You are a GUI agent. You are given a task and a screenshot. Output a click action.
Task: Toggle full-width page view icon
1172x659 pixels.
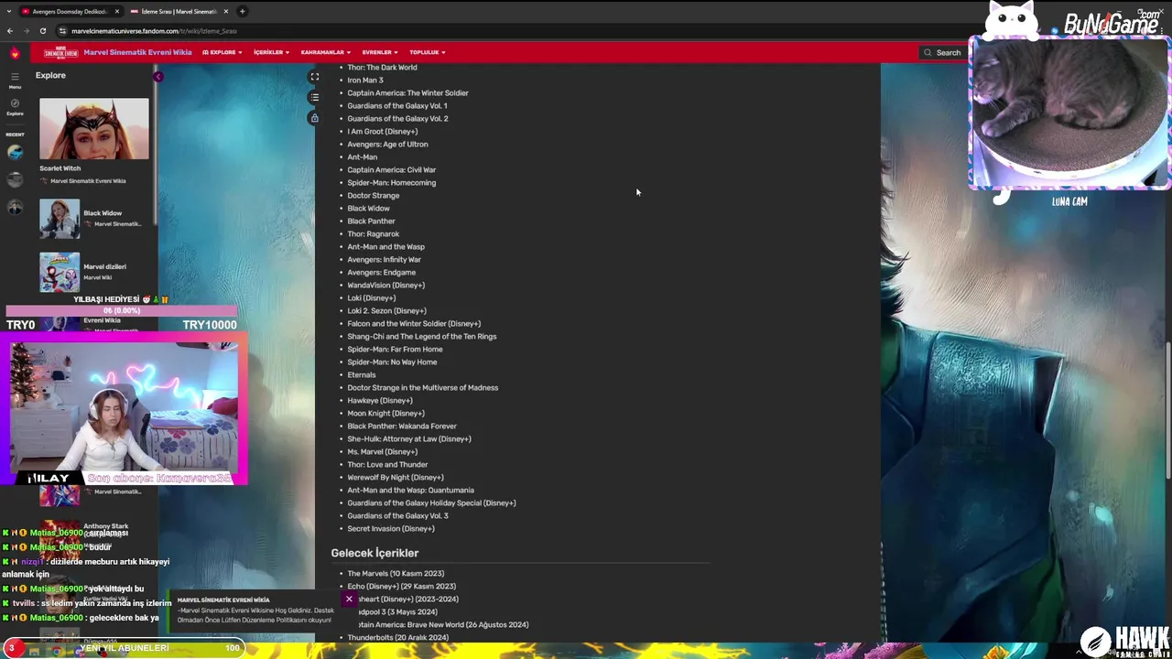pyautogui.click(x=314, y=77)
